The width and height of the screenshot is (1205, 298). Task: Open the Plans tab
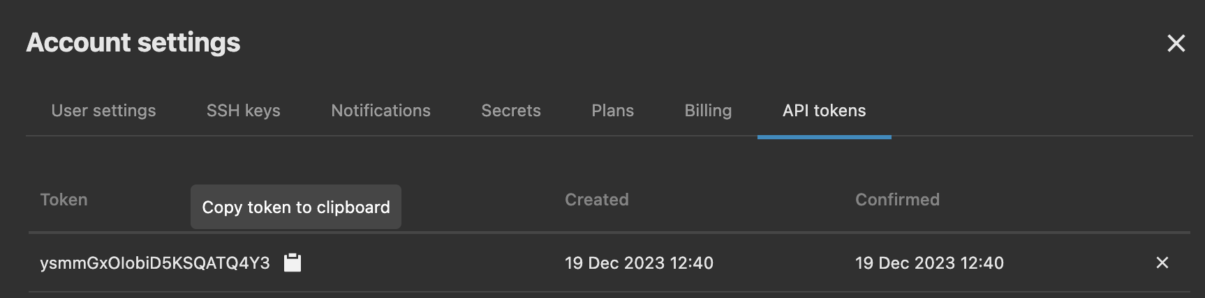point(612,111)
